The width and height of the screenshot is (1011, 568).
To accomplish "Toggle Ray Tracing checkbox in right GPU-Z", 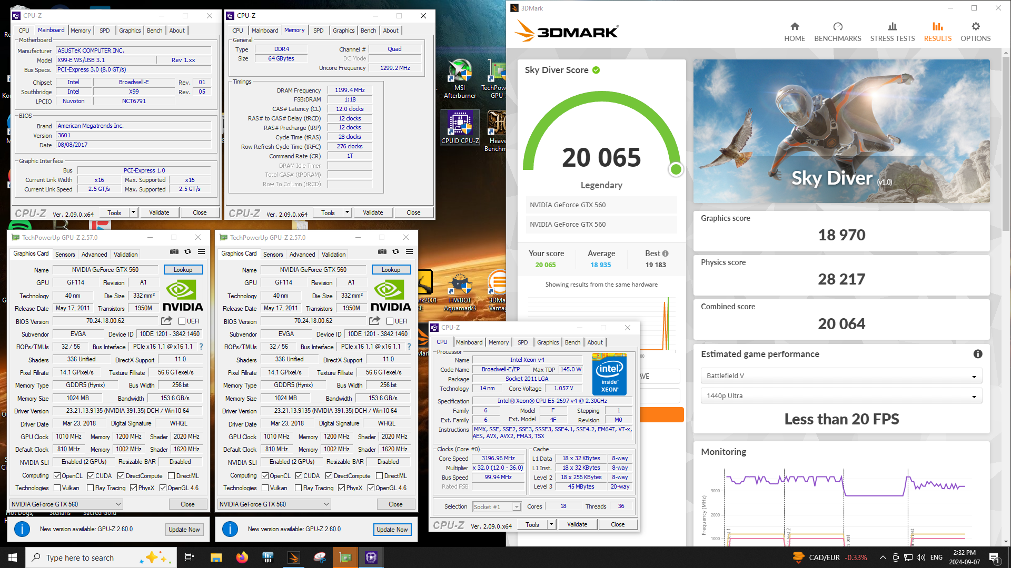I will coord(299,488).
